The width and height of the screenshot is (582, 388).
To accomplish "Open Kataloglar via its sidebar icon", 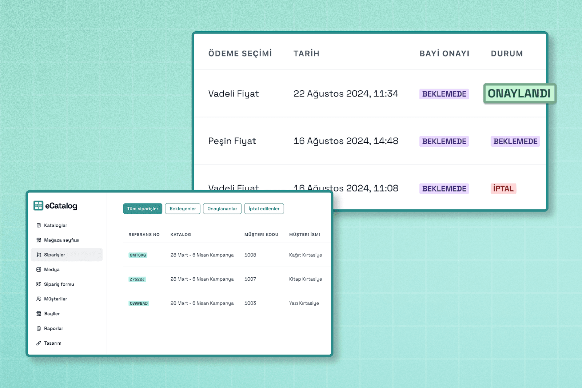I will [x=39, y=225].
